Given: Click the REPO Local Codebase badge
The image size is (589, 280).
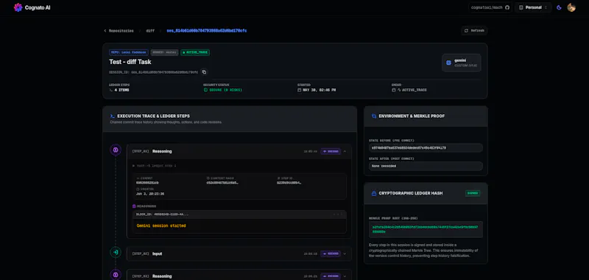Looking at the screenshot, I should pyautogui.click(x=129, y=52).
